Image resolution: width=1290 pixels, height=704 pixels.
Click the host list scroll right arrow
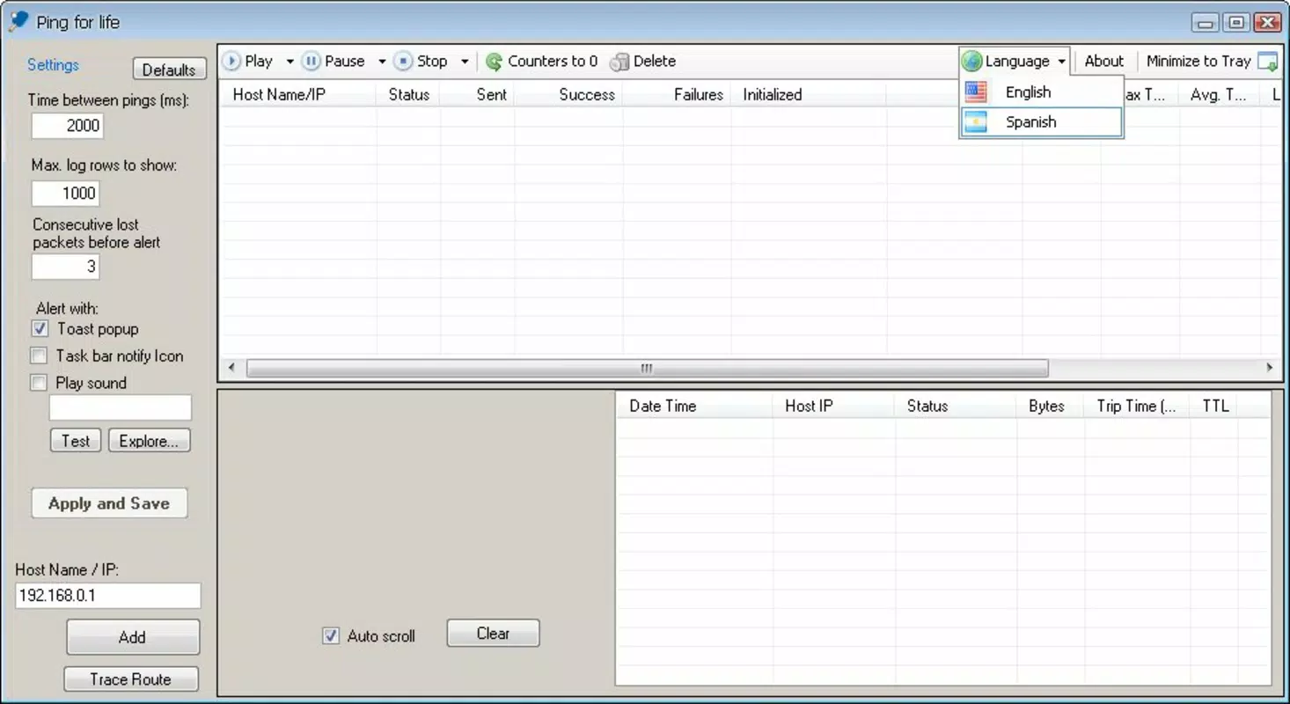pyautogui.click(x=1269, y=368)
